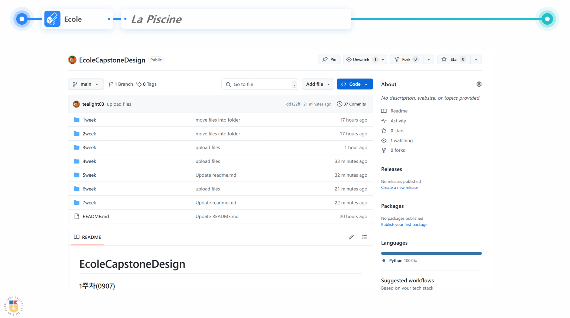The height and width of the screenshot is (318, 570).
Task: Click the tealight03 avatar in commit row
Action: click(76, 104)
